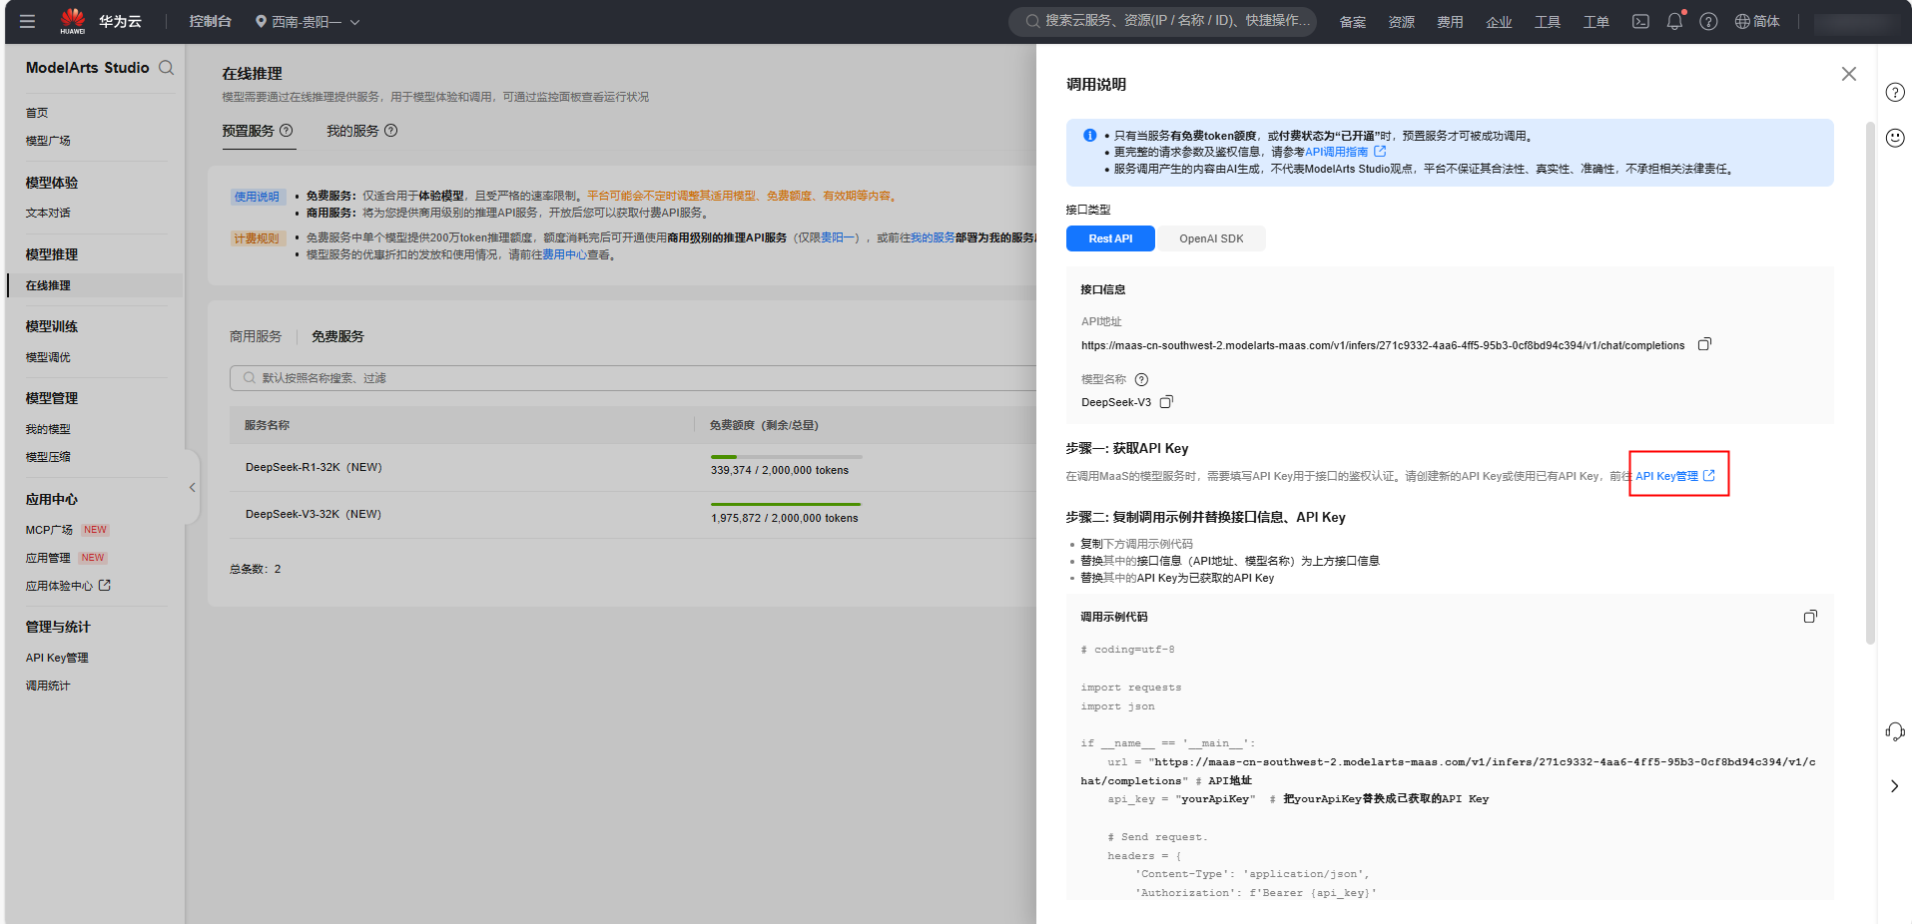This screenshot has width=1912, height=924.
Task: Click the service name filter search field
Action: (x=633, y=378)
